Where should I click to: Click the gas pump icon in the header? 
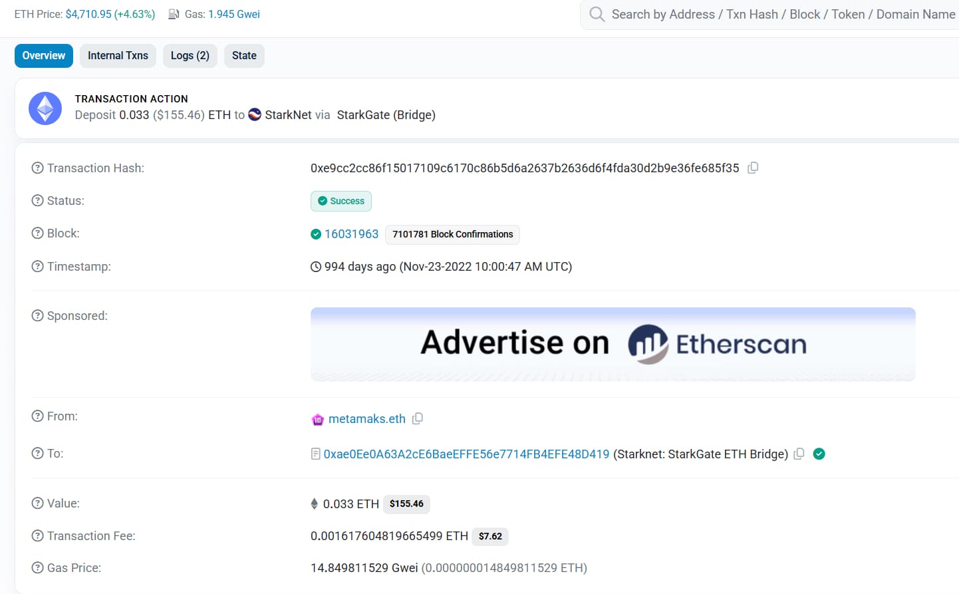pyautogui.click(x=172, y=13)
